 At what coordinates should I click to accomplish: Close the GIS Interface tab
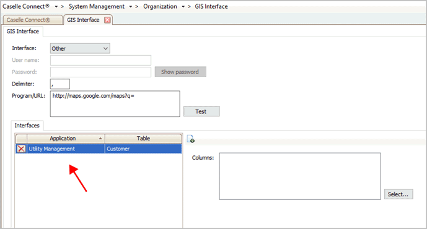pyautogui.click(x=108, y=20)
